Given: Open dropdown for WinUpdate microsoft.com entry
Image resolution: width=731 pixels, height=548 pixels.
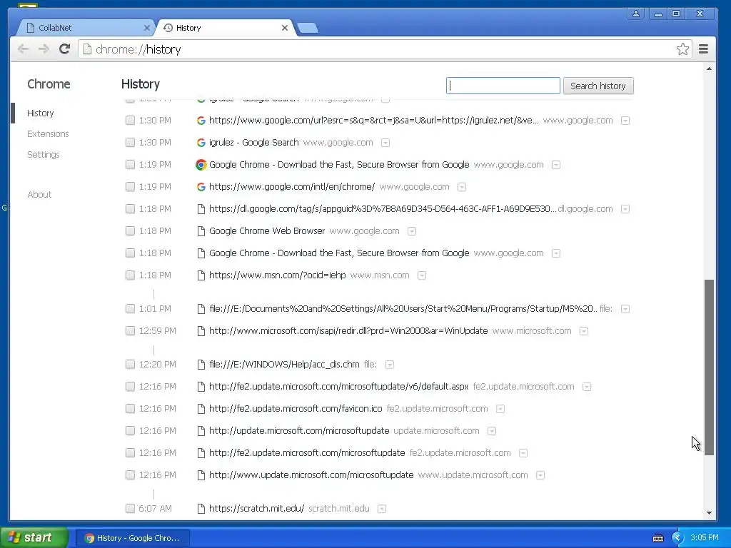Looking at the screenshot, I should (x=584, y=331).
